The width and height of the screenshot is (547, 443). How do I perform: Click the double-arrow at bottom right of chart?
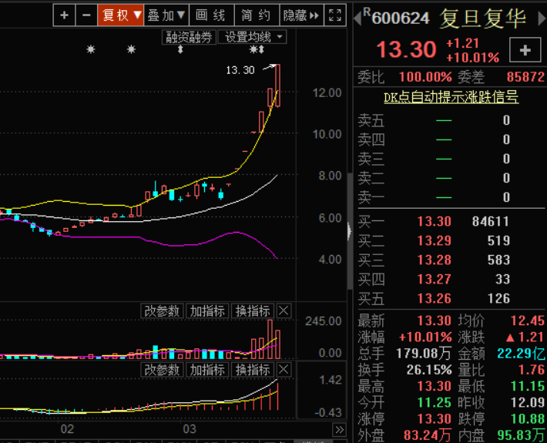(x=339, y=429)
